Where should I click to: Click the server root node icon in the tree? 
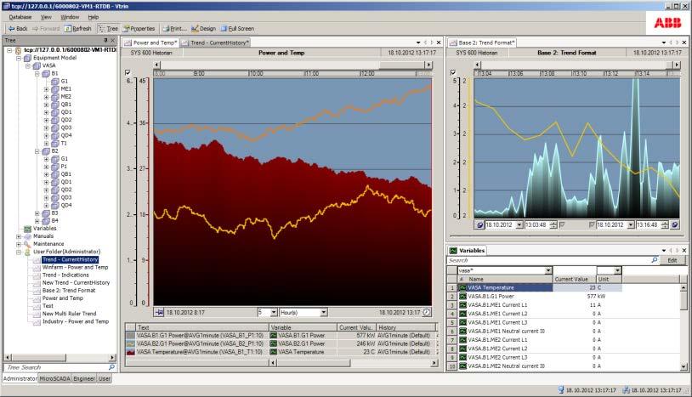tap(18, 50)
